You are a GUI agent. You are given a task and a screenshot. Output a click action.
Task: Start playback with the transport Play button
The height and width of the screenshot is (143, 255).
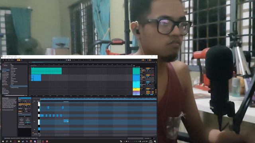point(67,60)
